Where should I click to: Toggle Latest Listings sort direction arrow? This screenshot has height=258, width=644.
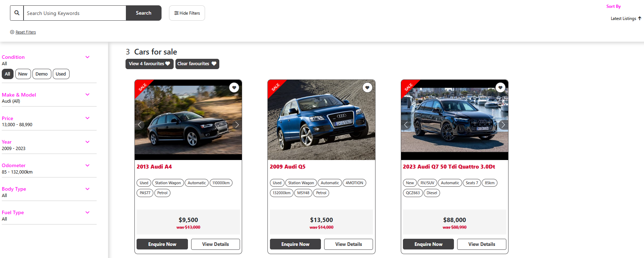point(640,19)
